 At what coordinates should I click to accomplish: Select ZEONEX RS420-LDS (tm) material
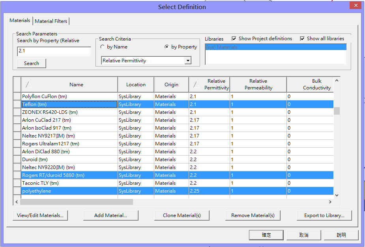point(69,112)
